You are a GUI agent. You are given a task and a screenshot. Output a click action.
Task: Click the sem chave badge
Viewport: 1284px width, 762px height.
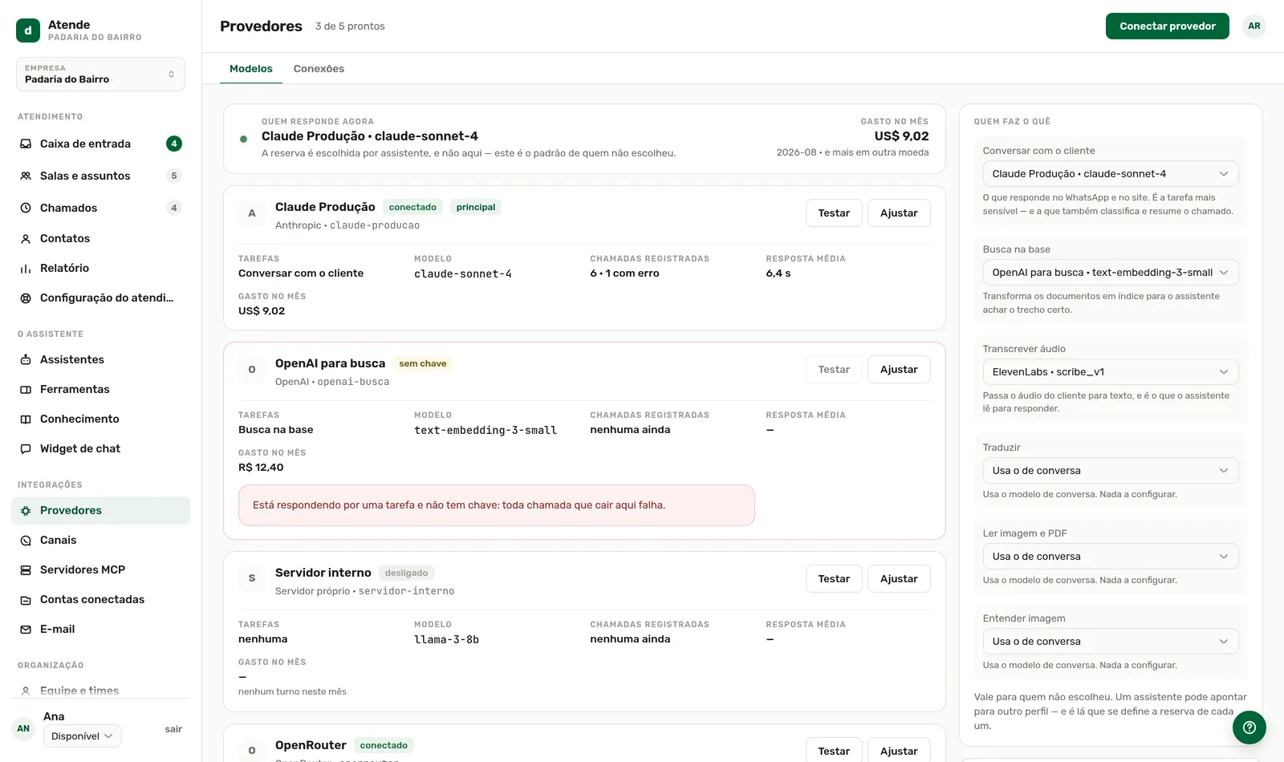423,363
